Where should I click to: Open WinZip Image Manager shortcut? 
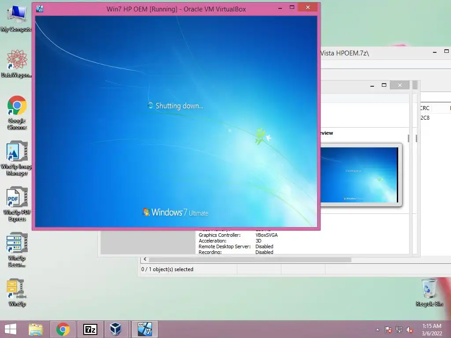(17, 158)
